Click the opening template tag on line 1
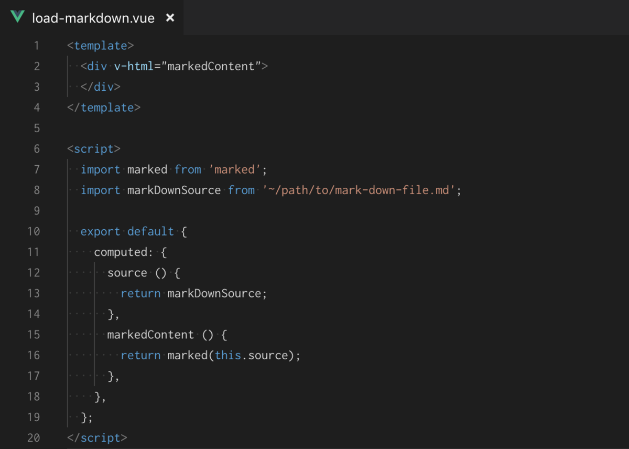Image resolution: width=629 pixels, height=449 pixels. tap(101, 46)
